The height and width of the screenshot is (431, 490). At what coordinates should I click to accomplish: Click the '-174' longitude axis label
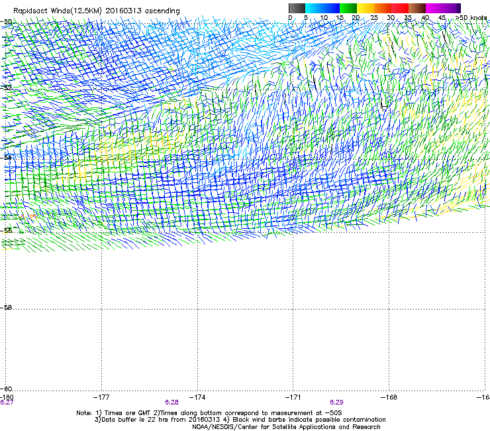point(197,397)
